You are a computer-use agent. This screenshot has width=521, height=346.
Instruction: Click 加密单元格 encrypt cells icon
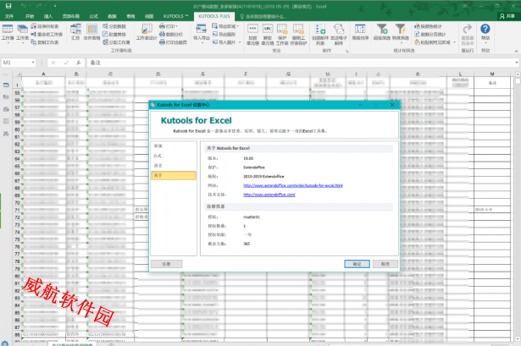252,36
